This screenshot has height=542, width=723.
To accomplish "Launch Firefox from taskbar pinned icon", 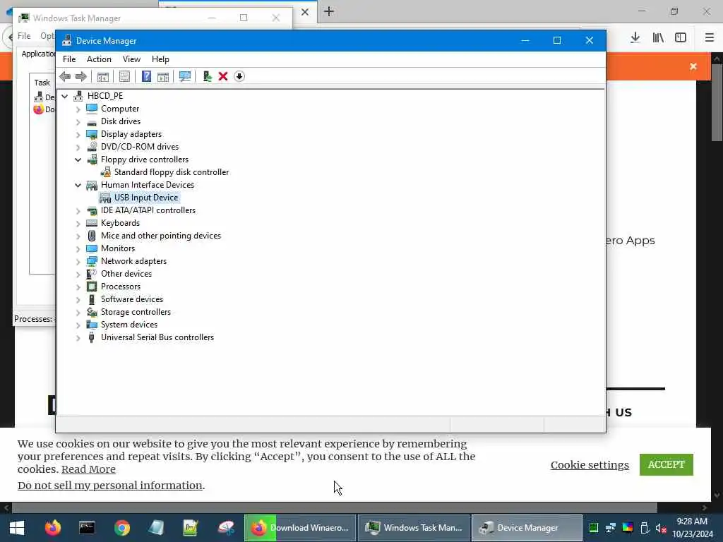I will click(53, 528).
